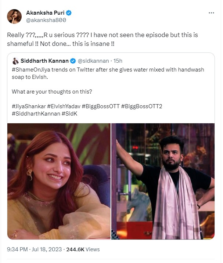Click Akanksha Puri's blue verified badge

(x=69, y=13)
